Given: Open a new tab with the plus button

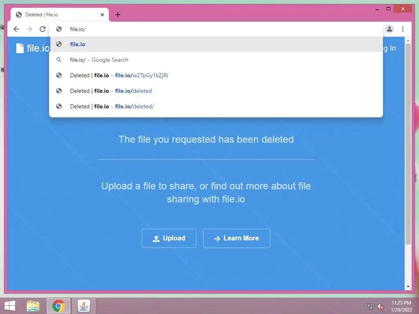Looking at the screenshot, I should 118,15.
